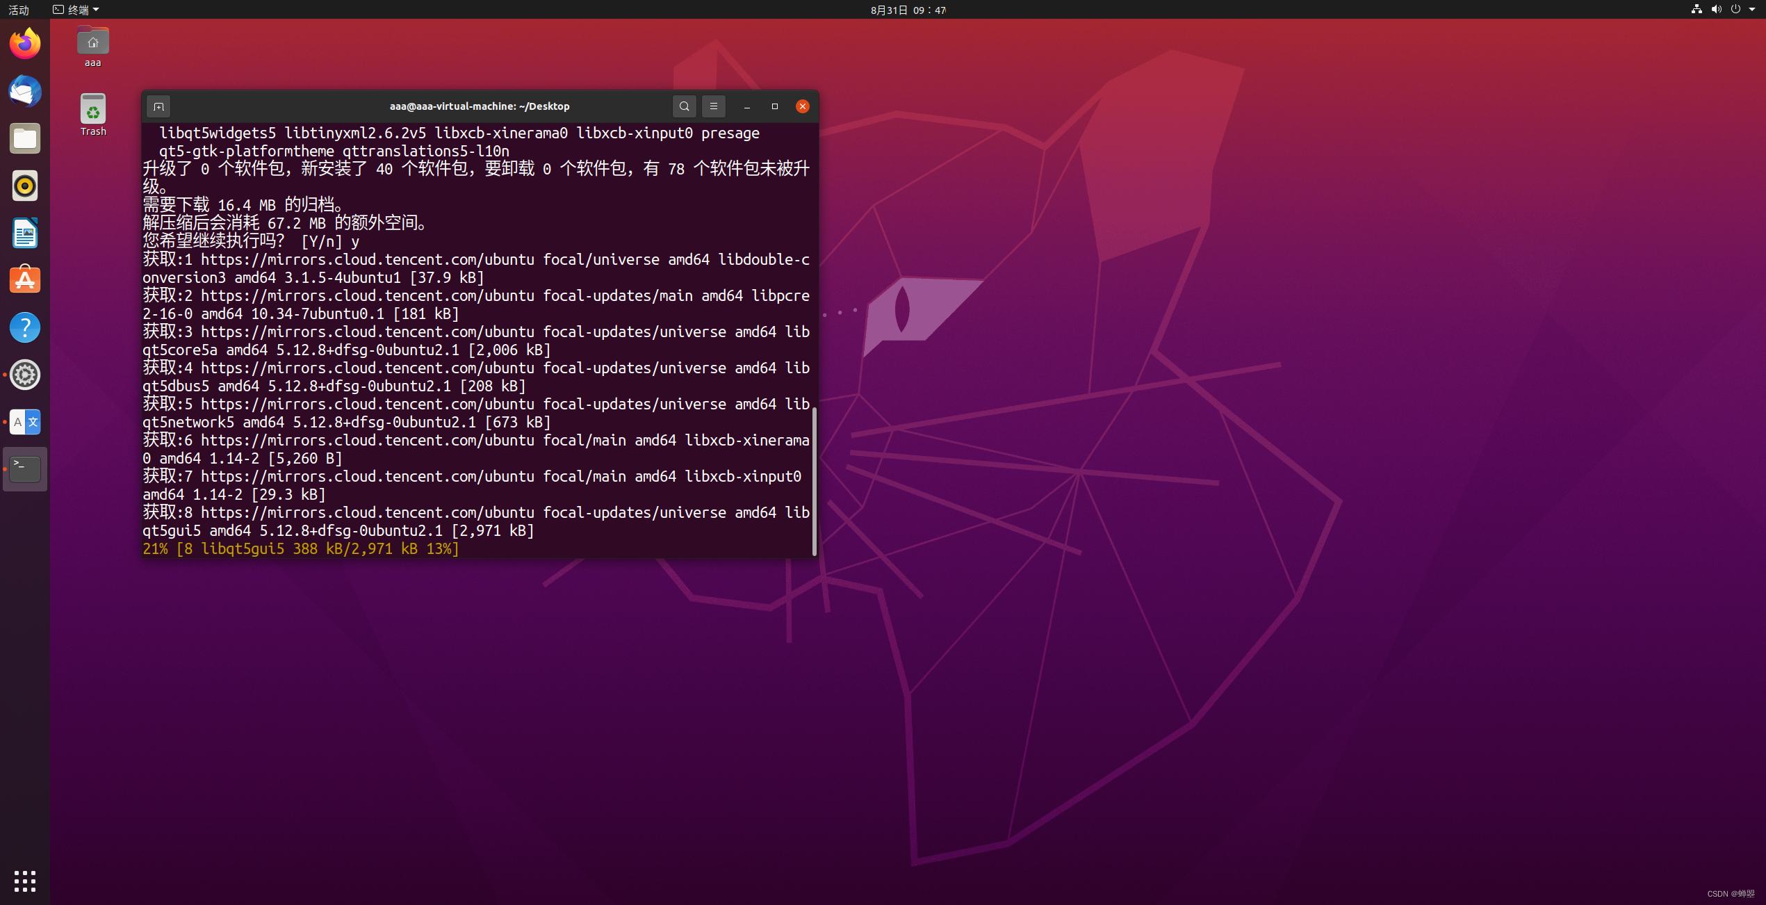Click the volume icon in top bar

click(1716, 10)
